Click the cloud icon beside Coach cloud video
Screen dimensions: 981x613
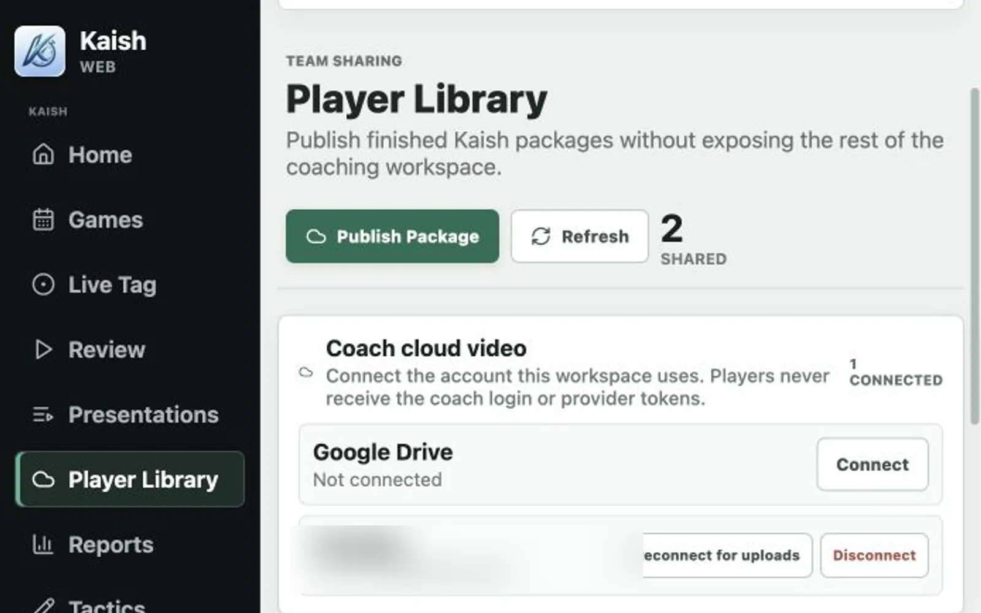click(x=305, y=372)
